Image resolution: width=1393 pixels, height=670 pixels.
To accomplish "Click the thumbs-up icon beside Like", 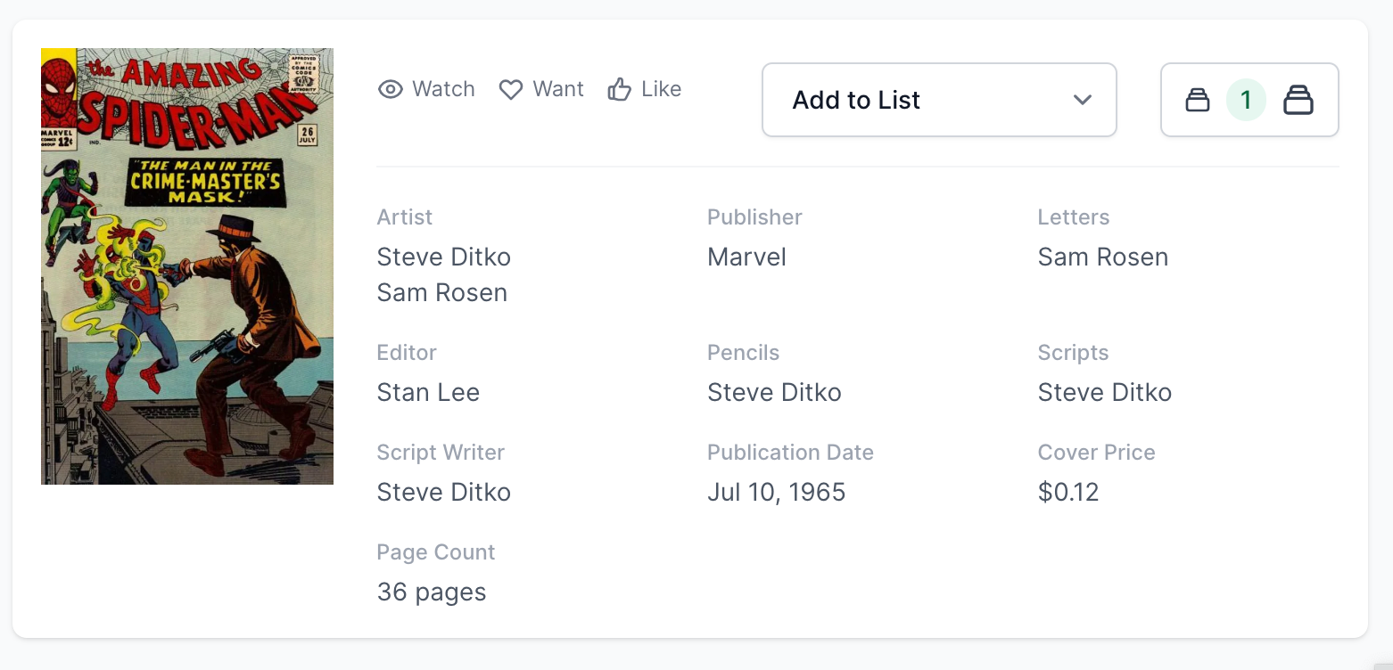I will point(619,89).
